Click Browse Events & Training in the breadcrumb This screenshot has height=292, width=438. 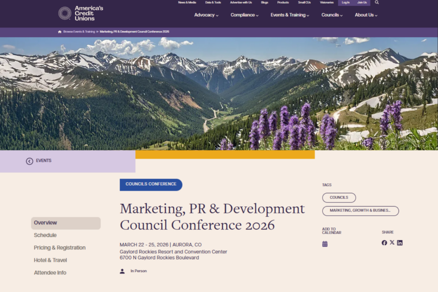click(80, 31)
